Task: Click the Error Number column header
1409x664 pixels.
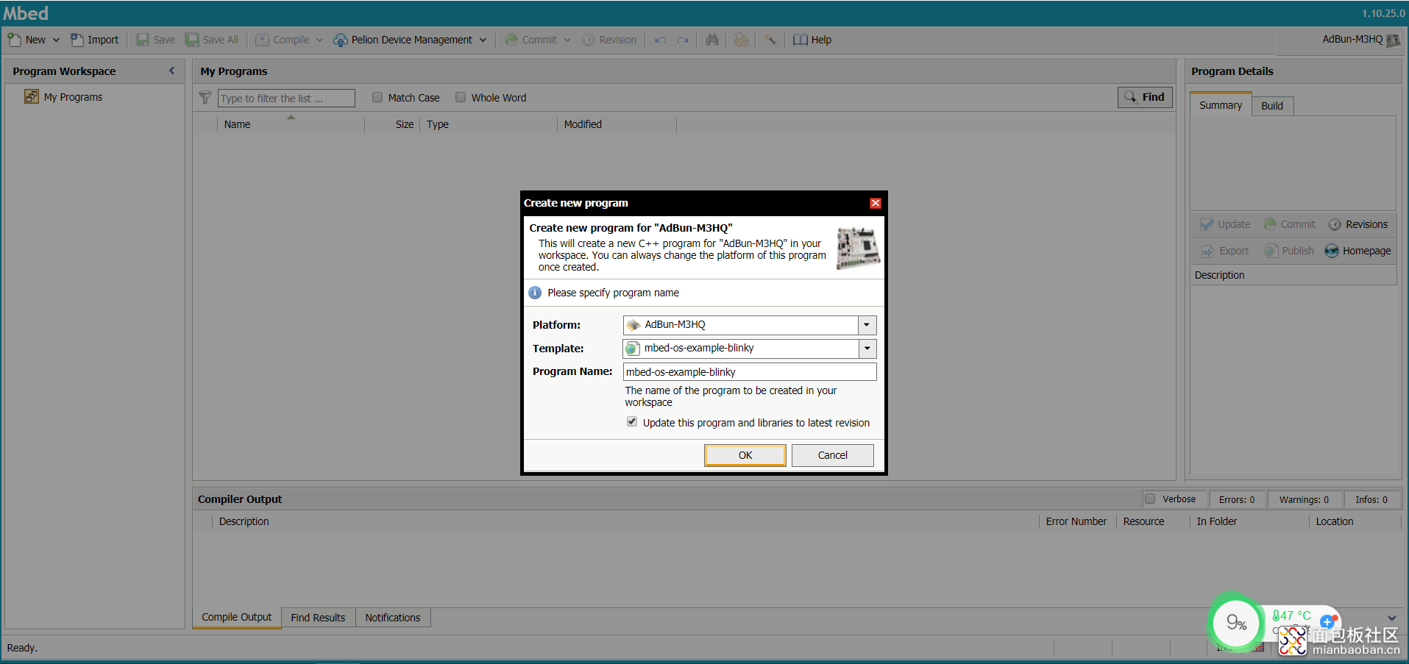Action: [x=1076, y=521]
